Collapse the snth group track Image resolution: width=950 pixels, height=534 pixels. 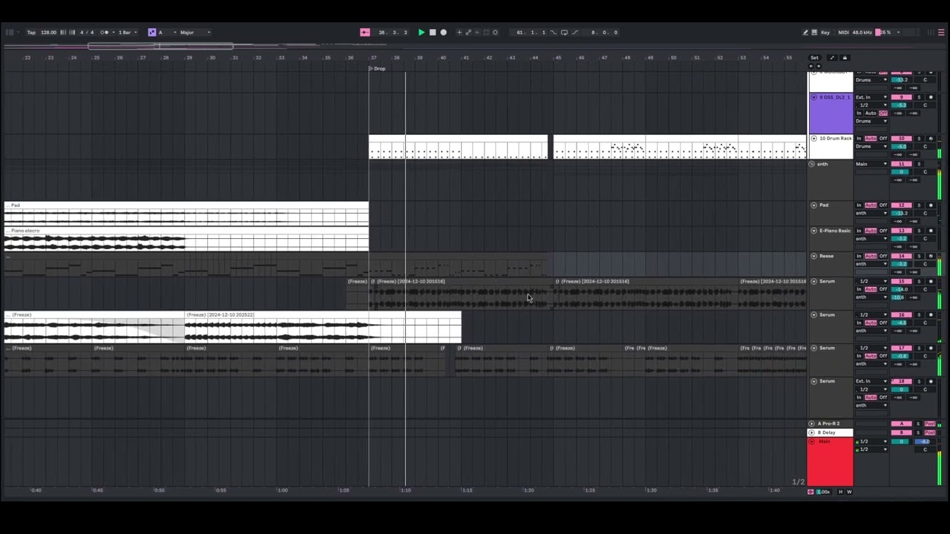pos(811,164)
